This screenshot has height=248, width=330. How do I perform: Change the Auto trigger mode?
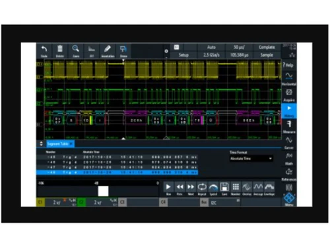tap(211, 47)
